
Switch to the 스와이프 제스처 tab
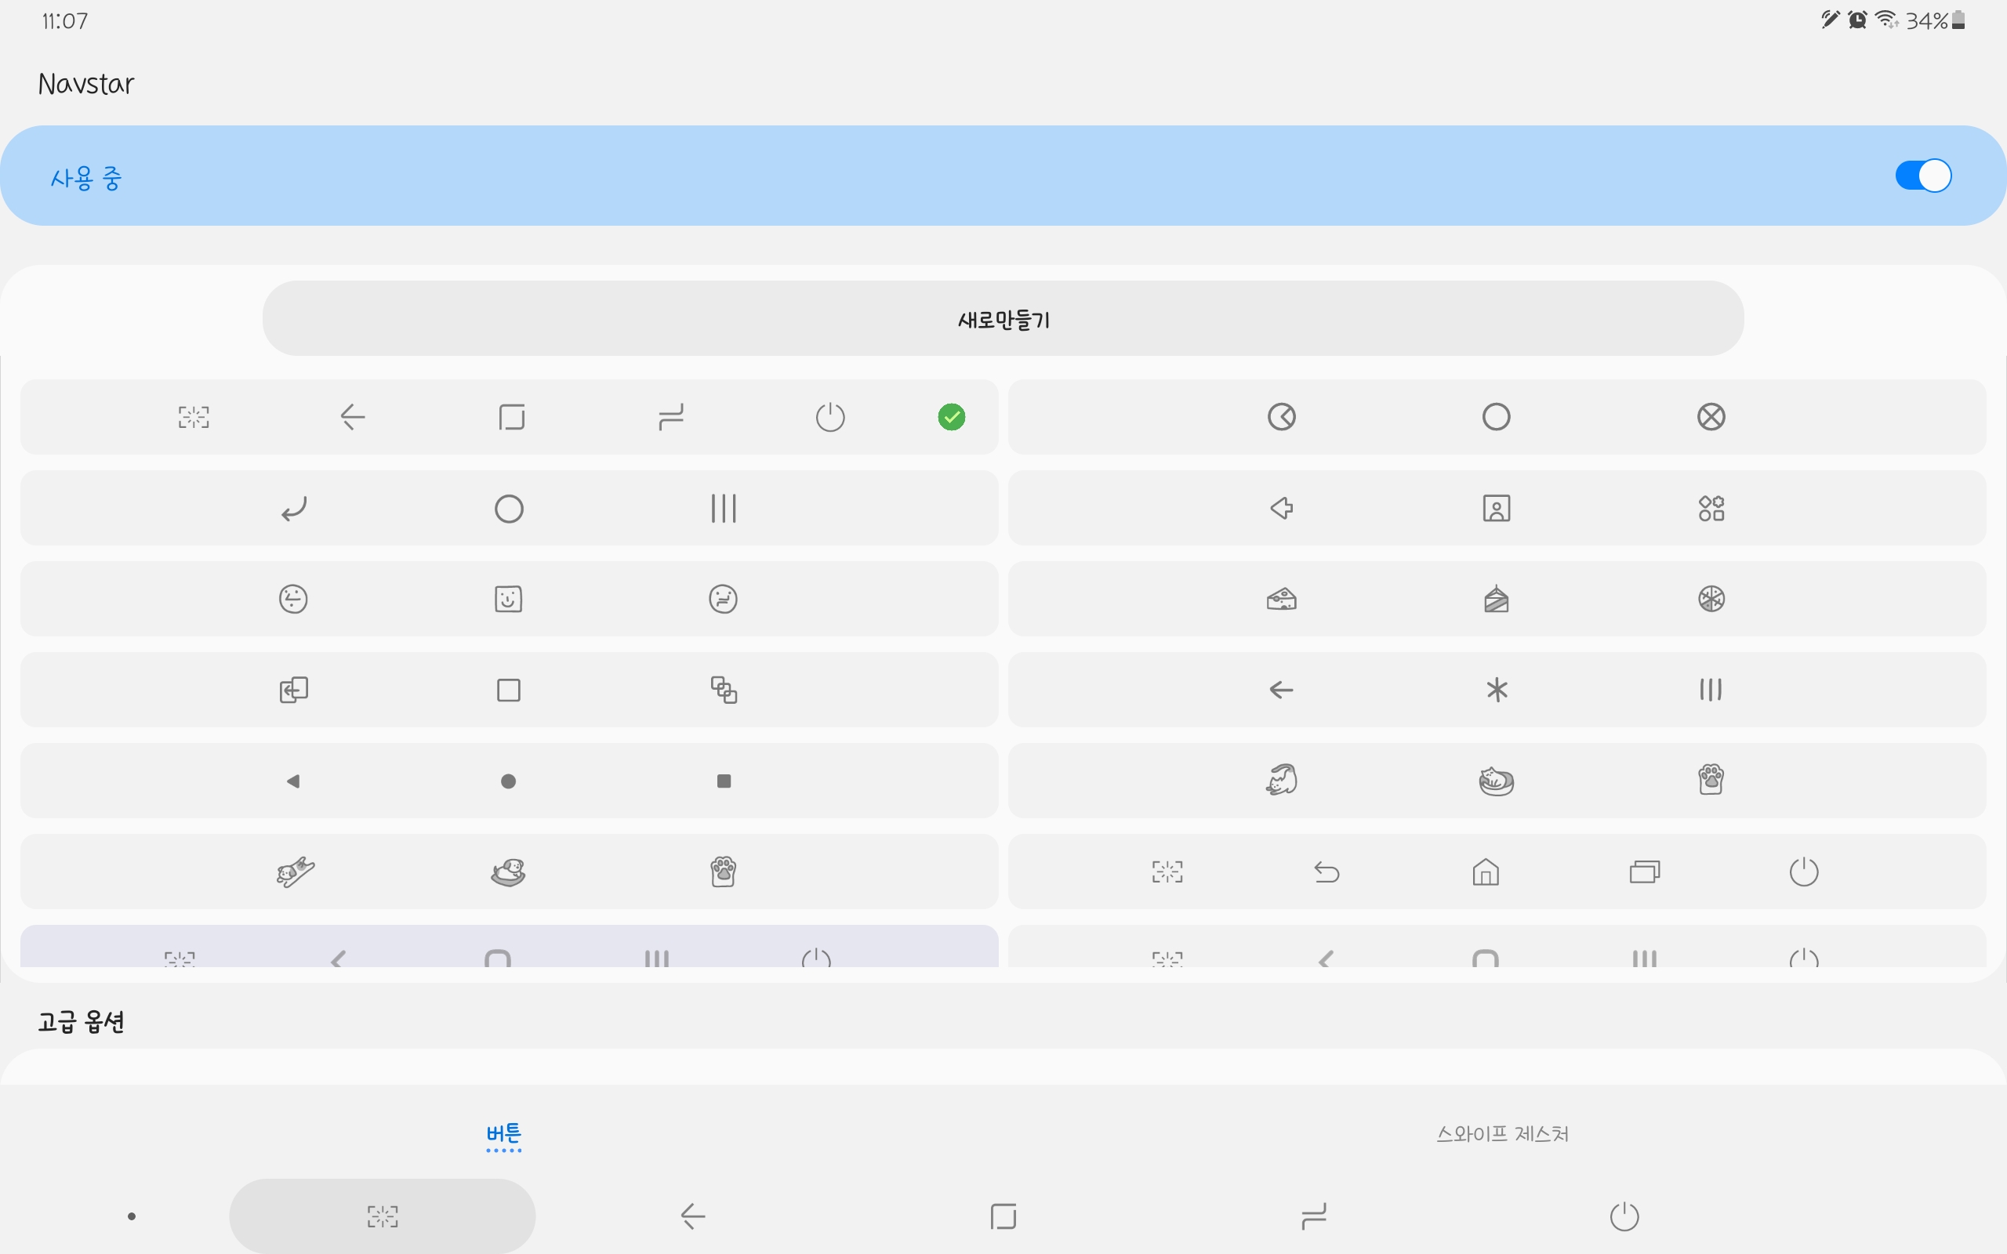[1502, 1134]
